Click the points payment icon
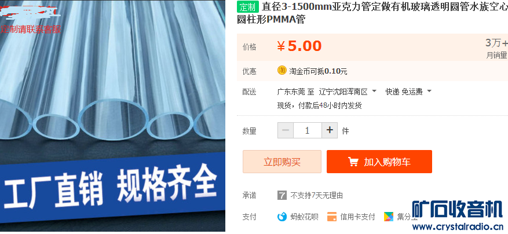 pyautogui.click(x=389, y=217)
